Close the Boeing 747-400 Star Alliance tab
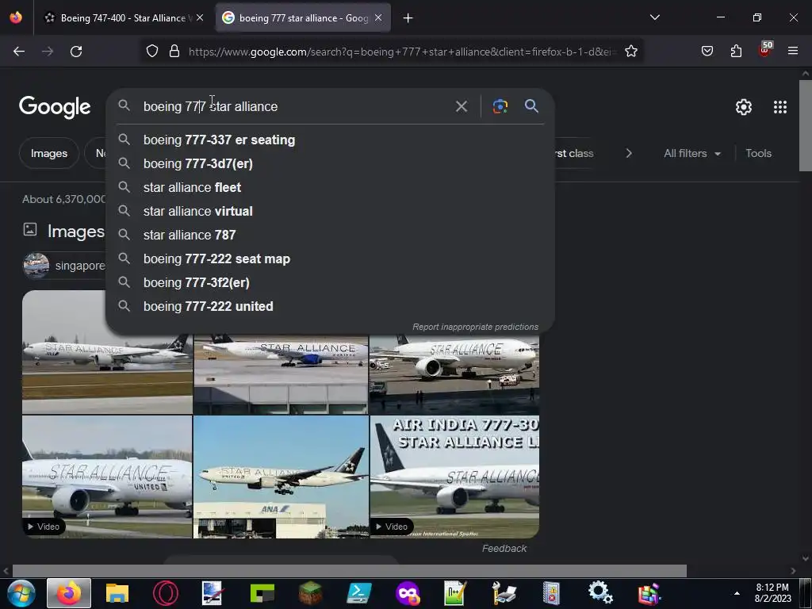This screenshot has width=812, height=609. 200,17
